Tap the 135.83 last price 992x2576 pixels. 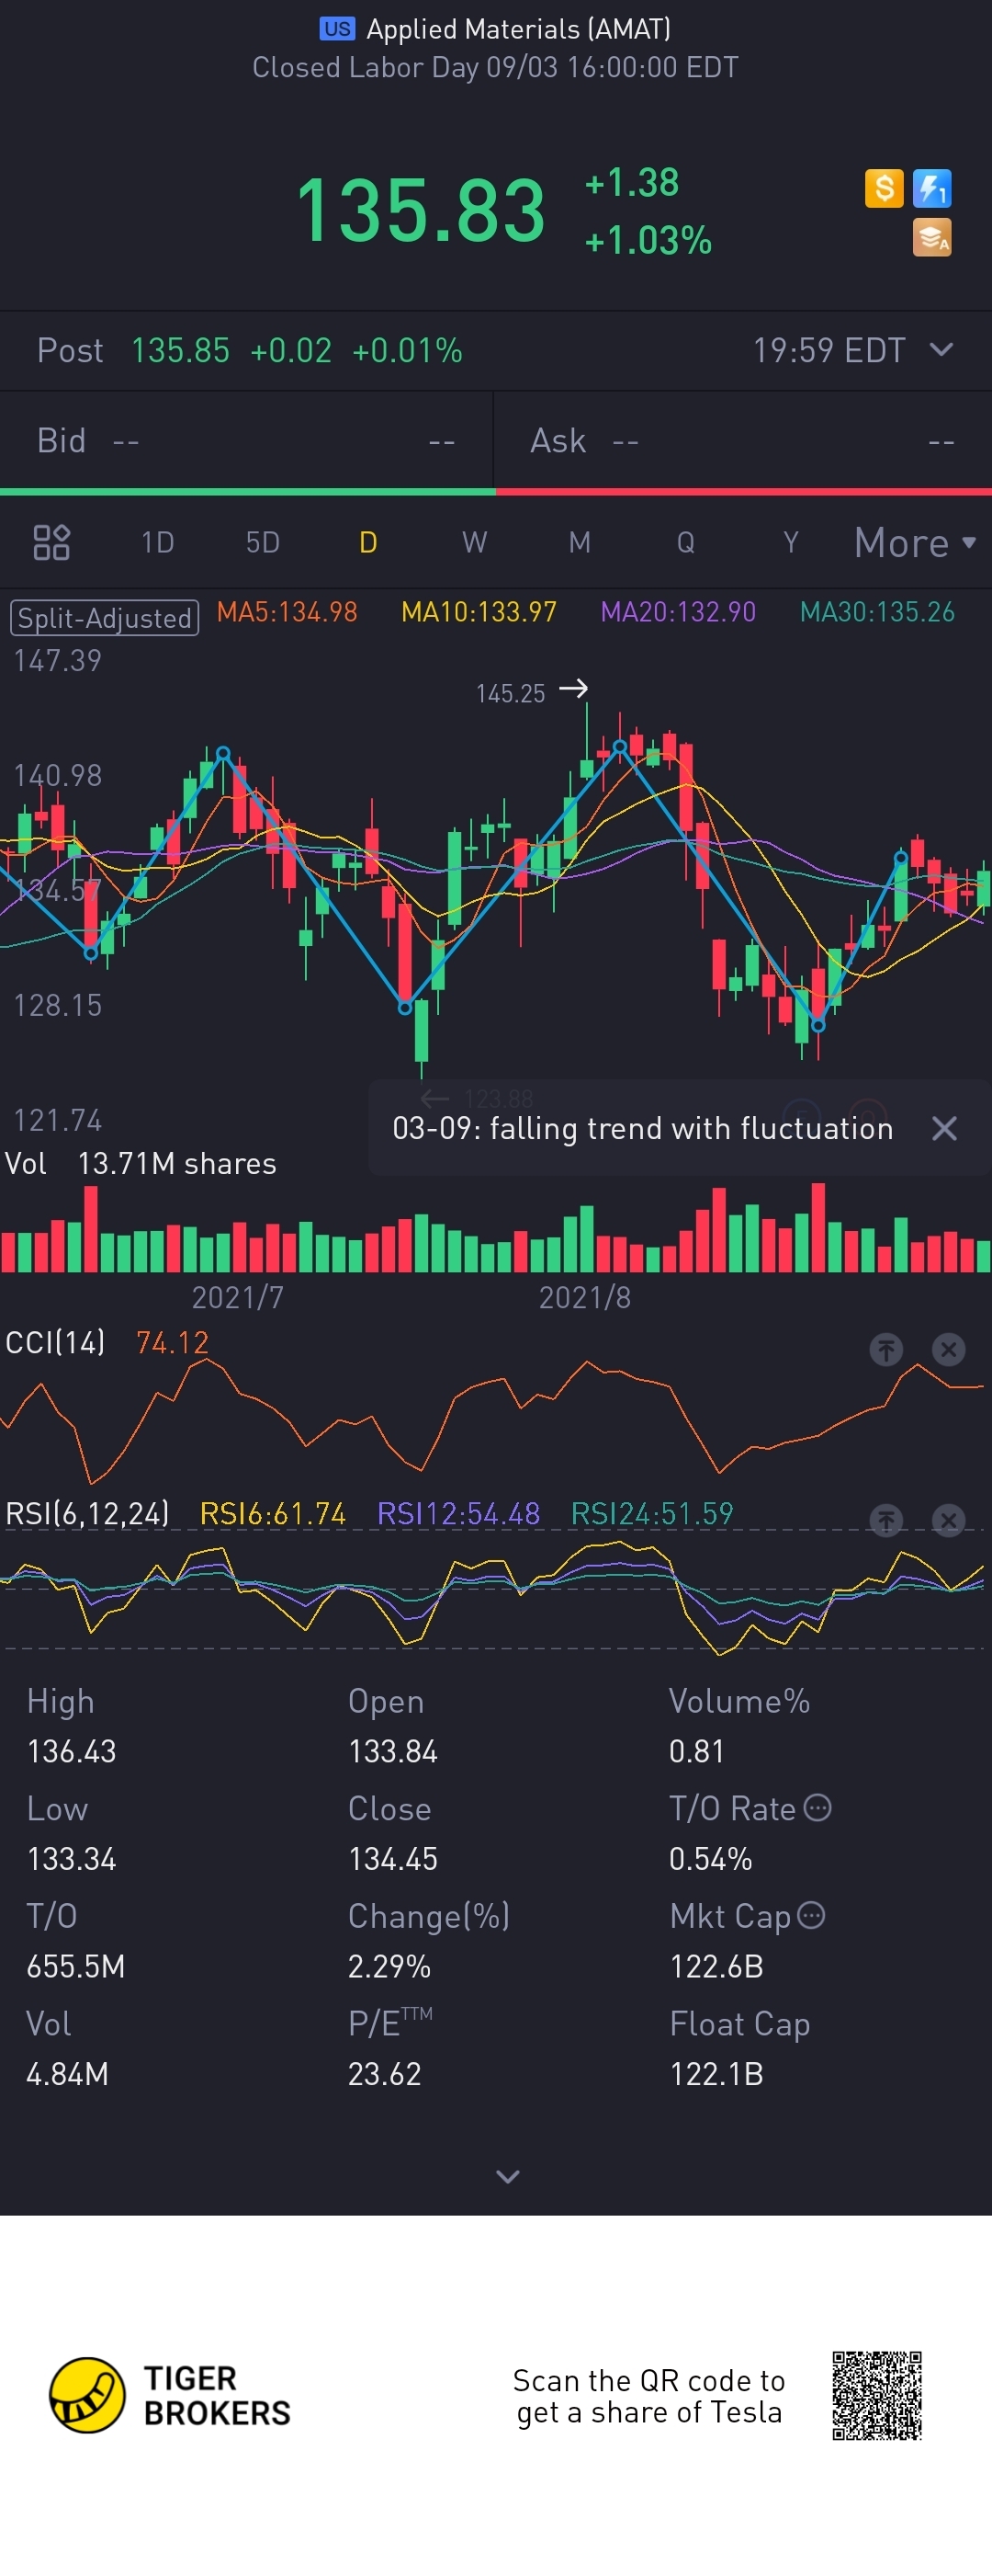click(421, 210)
